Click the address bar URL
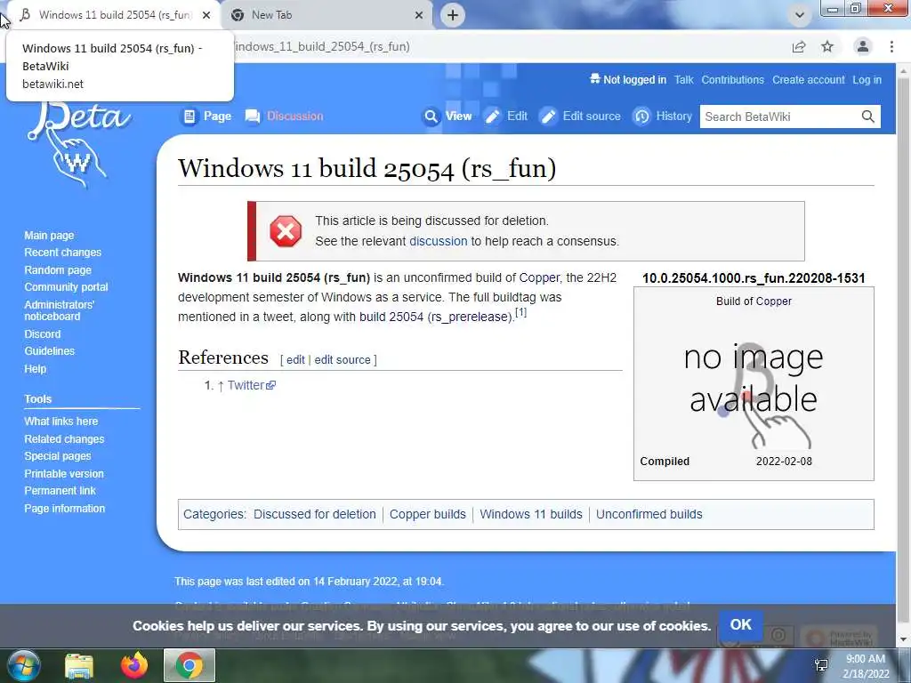911x683 pixels. pos(322,46)
